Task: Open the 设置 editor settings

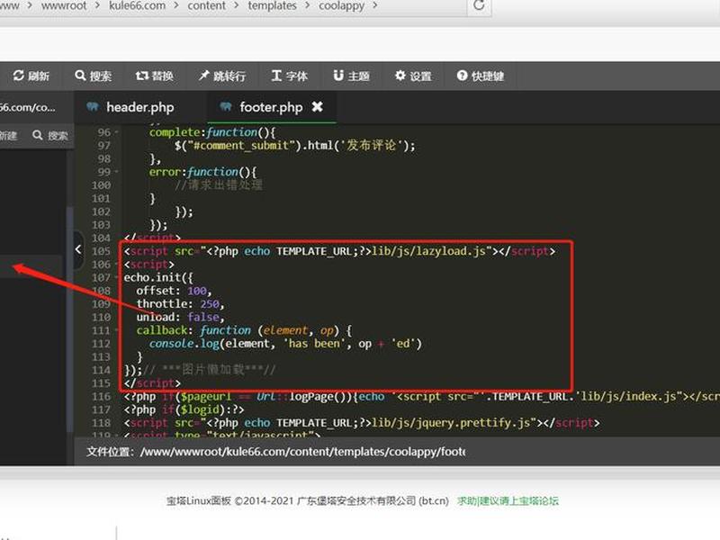Action: tap(413, 76)
